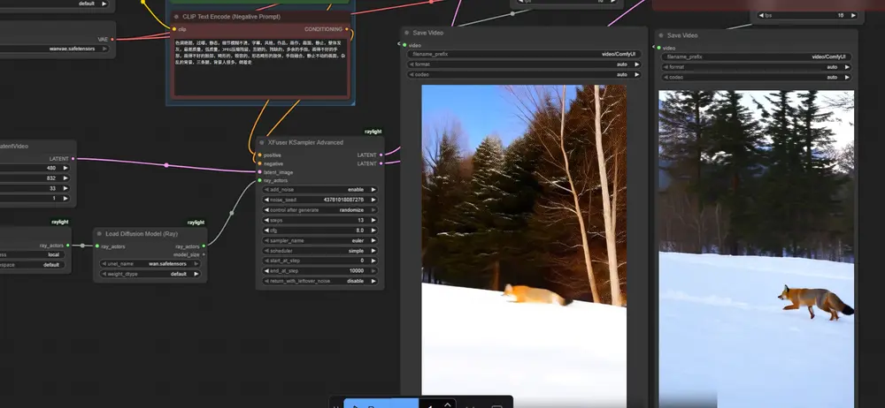The image size is (885, 408).
Task: Open unet_name wan.safetensors dropdown
Action: [150, 263]
